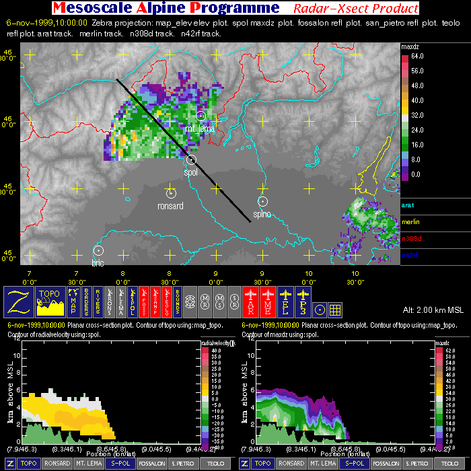471x471 pixels.
Task: Select TEOLO under right cross-section plot
Action: tap(449, 464)
